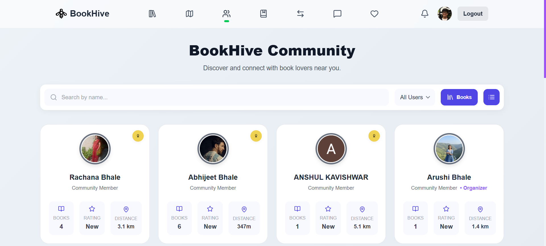Focus the Search by name field
This screenshot has width=546, height=246.
click(217, 97)
